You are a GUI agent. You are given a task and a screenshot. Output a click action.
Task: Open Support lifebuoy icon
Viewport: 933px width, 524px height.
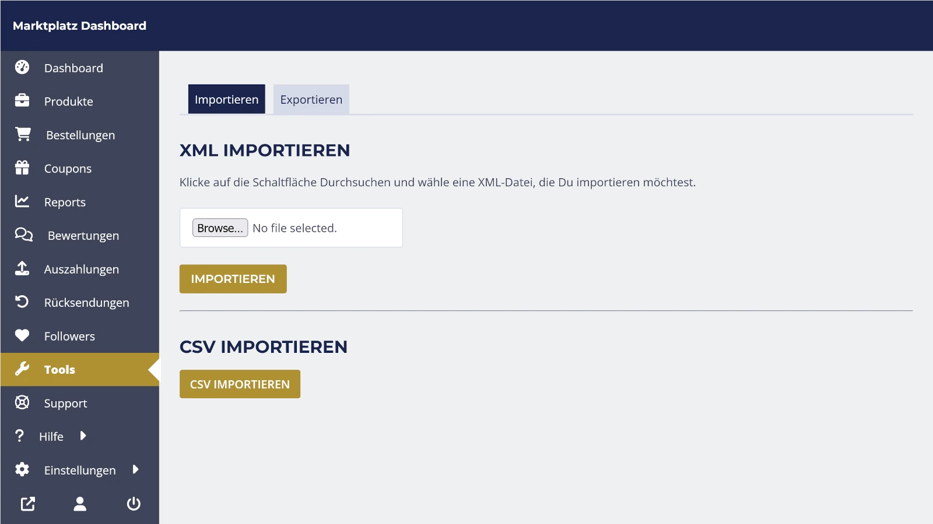(x=22, y=402)
